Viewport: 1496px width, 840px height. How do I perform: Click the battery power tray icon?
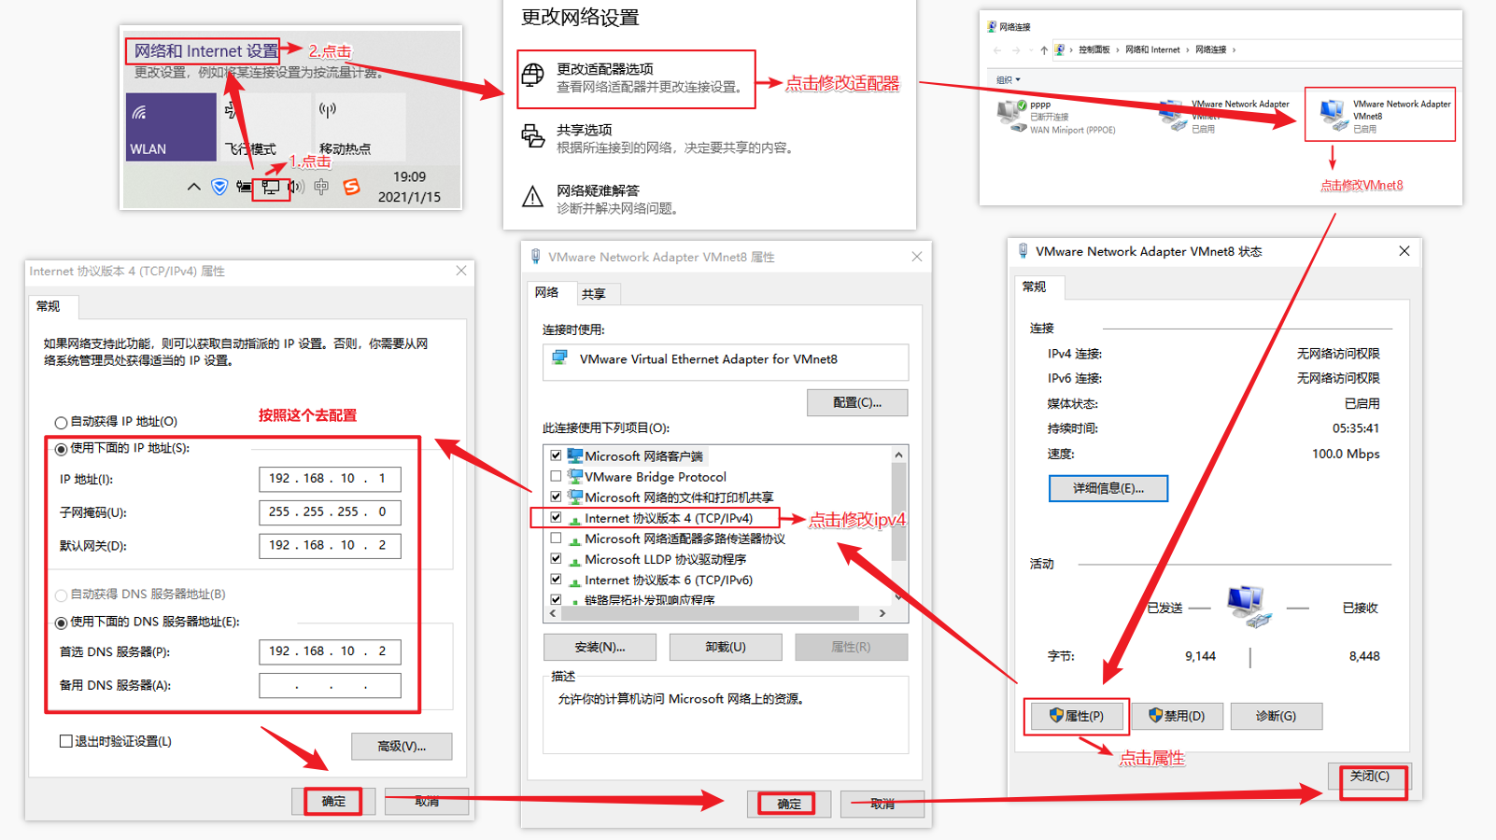(x=244, y=187)
